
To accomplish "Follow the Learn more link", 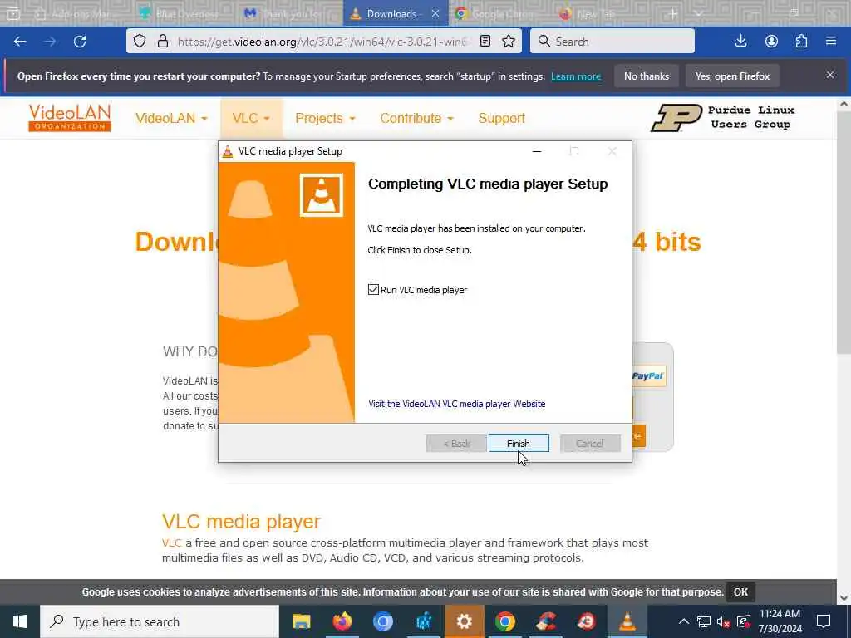I will pos(576,76).
